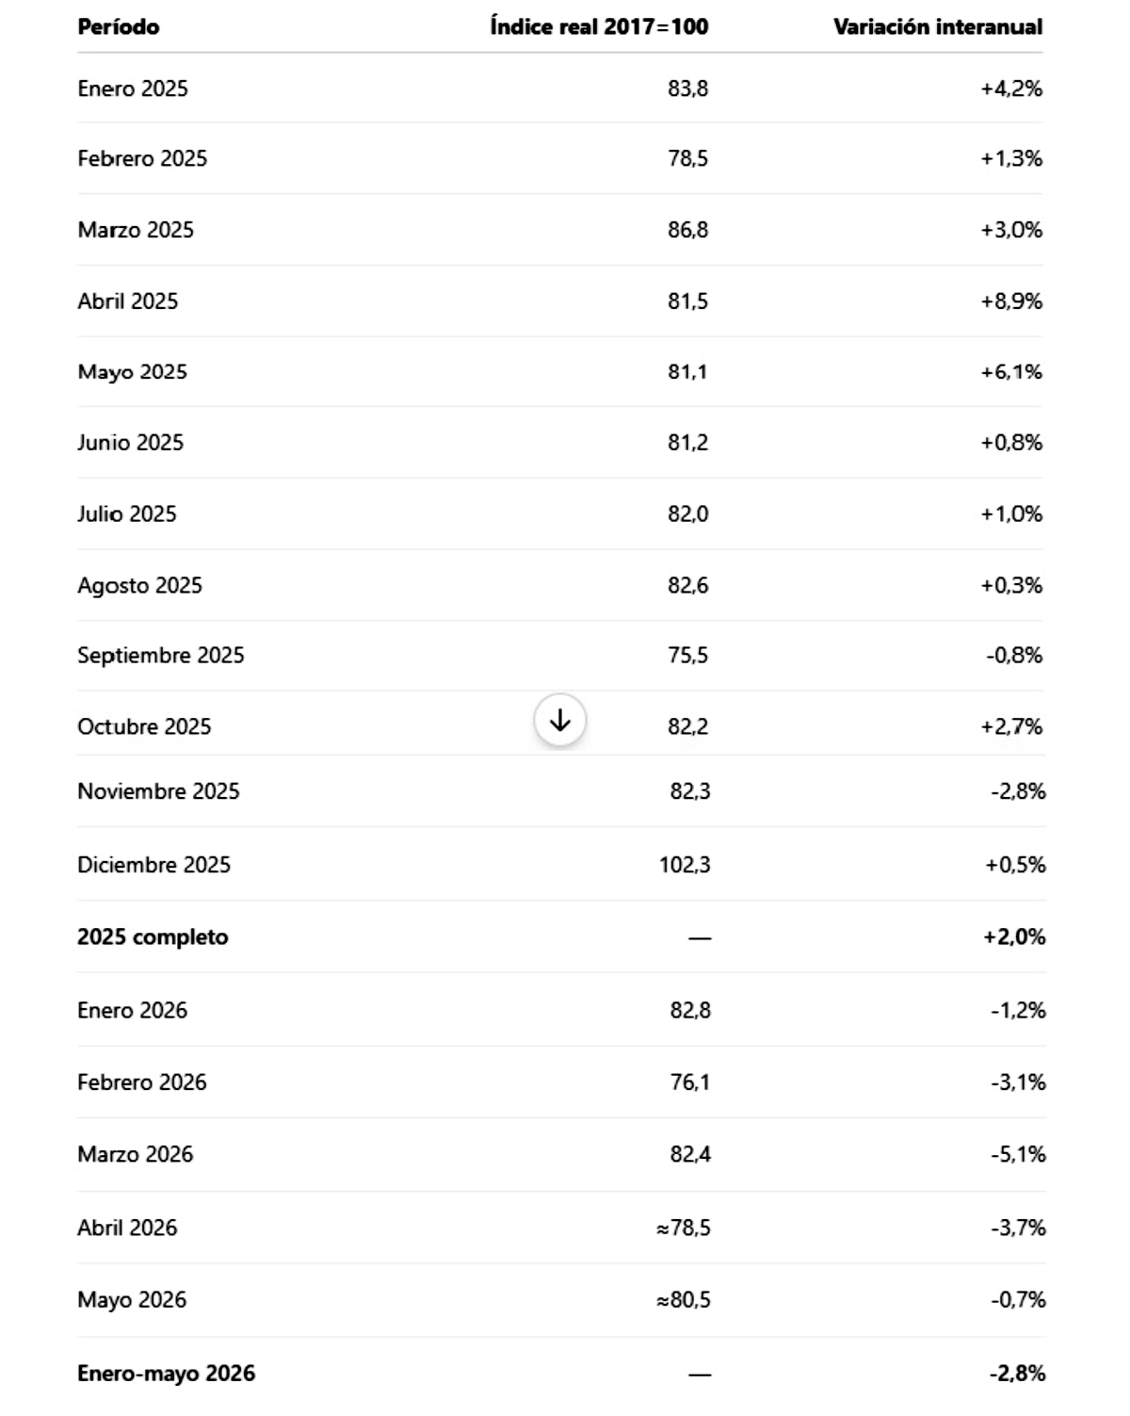The image size is (1130, 1416).
Task: Select the +2,0% total for 2025 completo
Action: [1014, 937]
